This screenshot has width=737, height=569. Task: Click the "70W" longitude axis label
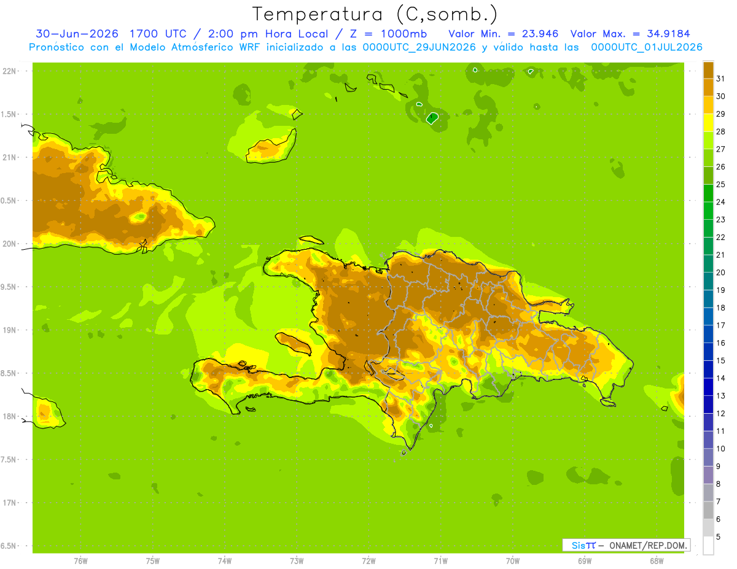click(513, 561)
